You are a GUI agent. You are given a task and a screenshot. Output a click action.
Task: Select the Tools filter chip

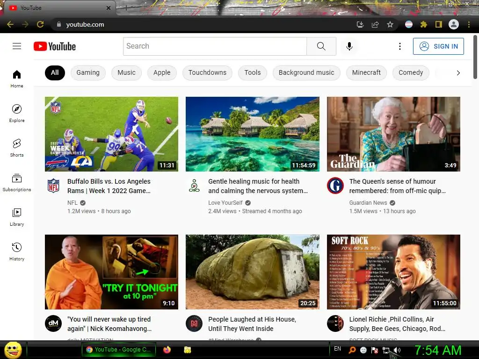pyautogui.click(x=252, y=72)
